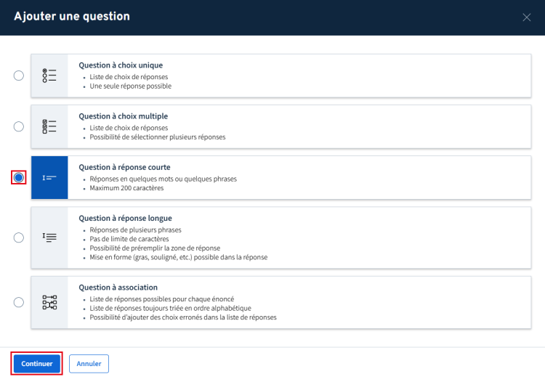This screenshot has height=382, width=545.
Task: Select radio button for Question à réponse longue
Action: 19,237
